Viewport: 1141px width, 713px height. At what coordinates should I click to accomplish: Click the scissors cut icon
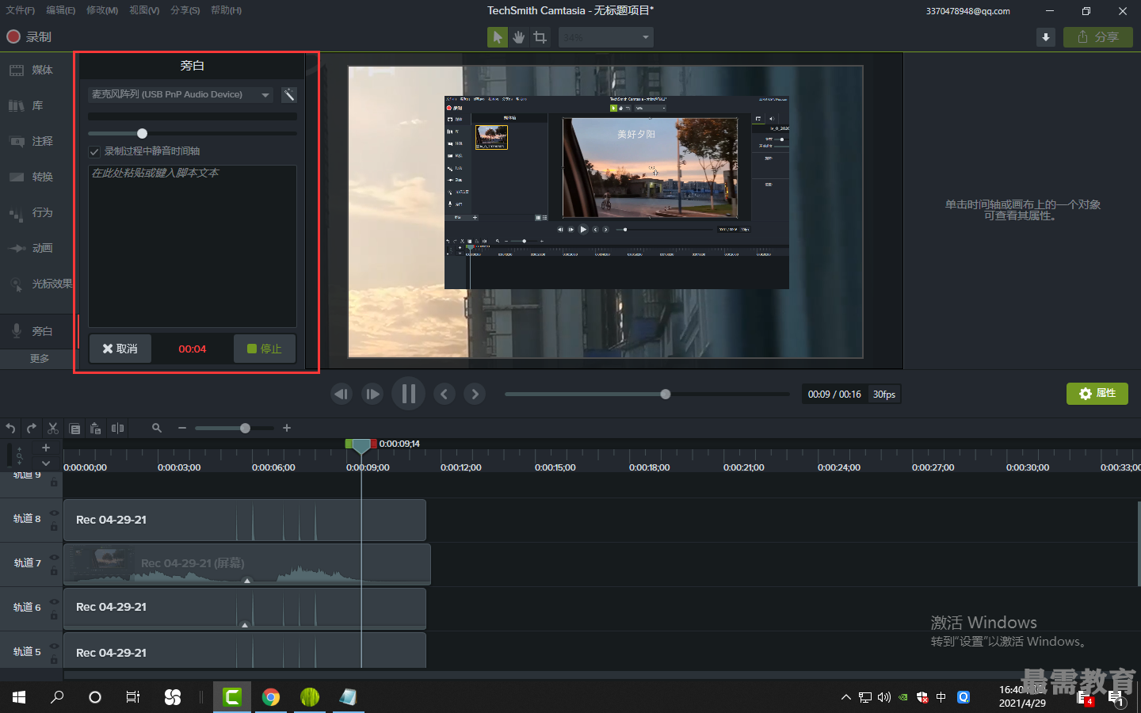[53, 429]
